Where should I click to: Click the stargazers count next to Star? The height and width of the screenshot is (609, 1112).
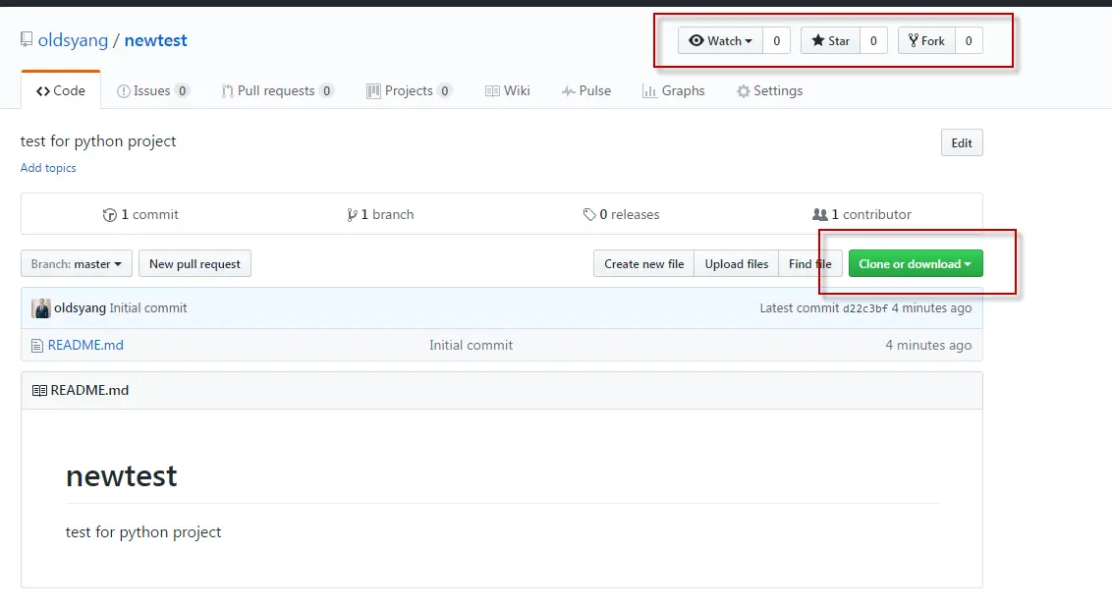pyautogui.click(x=873, y=40)
